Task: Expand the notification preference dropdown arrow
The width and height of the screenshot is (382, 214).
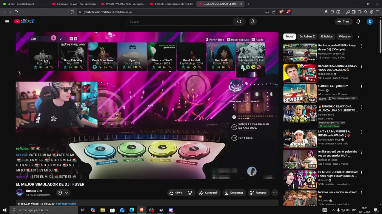Action: tap(66, 193)
